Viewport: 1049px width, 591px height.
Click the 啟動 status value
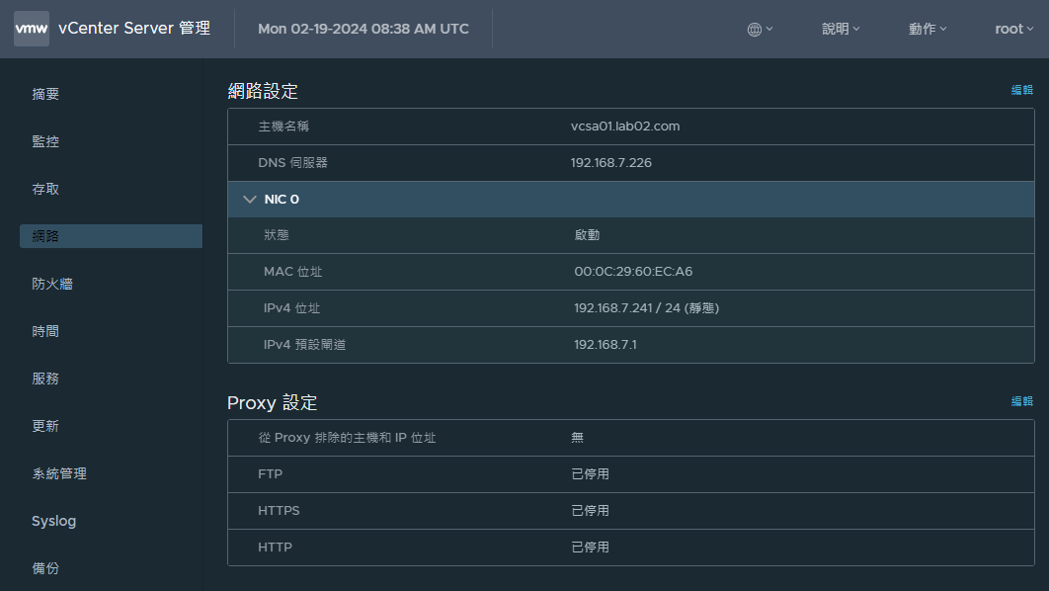click(x=587, y=235)
